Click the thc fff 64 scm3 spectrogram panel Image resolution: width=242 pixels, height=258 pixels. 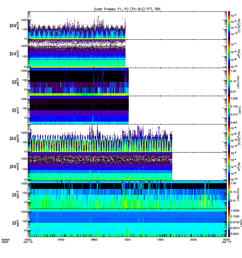pyautogui.click(x=127, y=166)
